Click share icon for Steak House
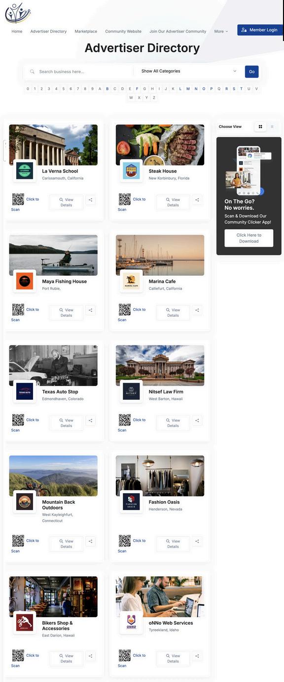Screen dimensions: 284x682 pos(197,200)
